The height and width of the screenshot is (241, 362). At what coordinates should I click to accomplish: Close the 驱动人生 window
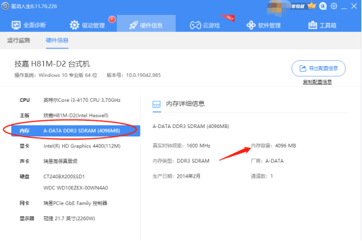point(354,6)
